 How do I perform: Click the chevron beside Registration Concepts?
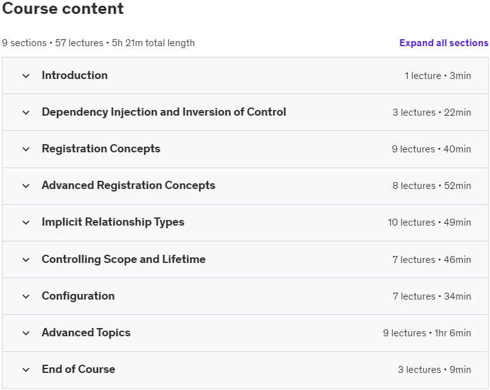(x=26, y=149)
